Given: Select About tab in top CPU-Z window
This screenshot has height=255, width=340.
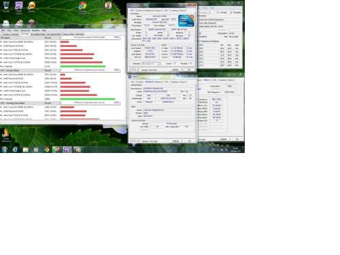Looking at the screenshot, I should 182,10.
